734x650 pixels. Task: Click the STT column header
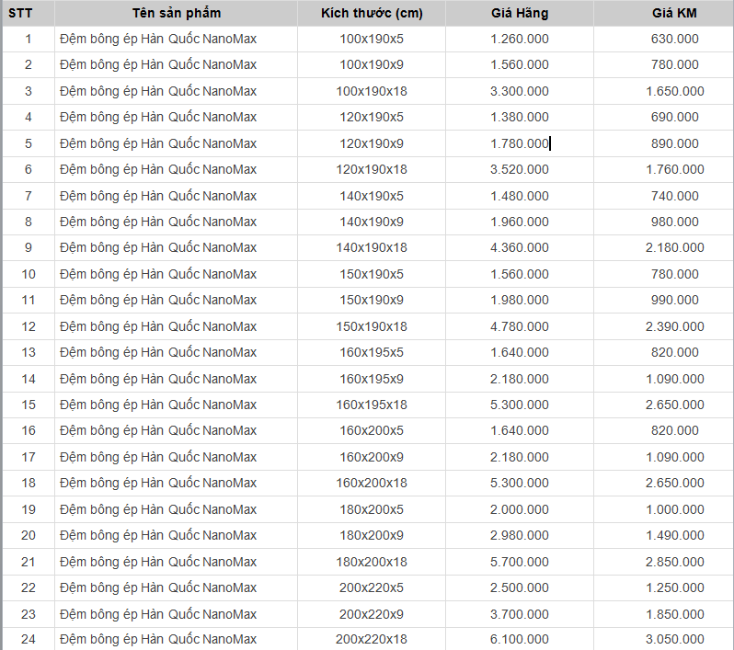coord(21,13)
